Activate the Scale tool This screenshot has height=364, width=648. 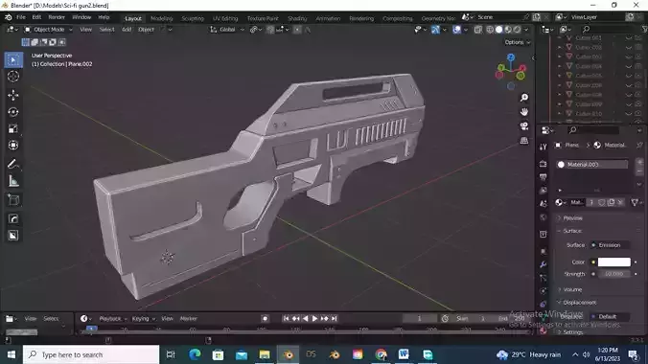13,128
